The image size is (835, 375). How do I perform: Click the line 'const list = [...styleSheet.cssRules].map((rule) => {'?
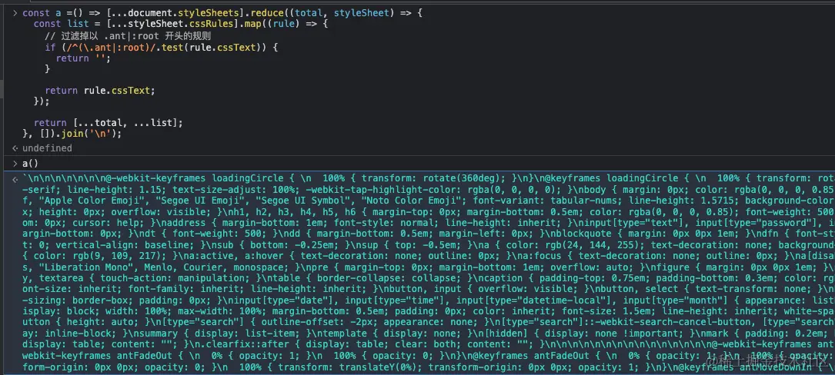[x=181, y=24]
